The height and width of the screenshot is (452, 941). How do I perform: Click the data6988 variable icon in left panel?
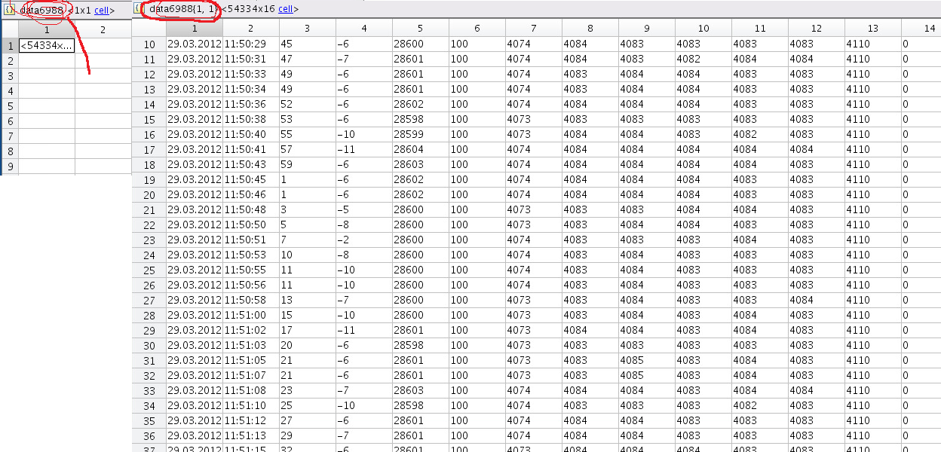pos(10,10)
